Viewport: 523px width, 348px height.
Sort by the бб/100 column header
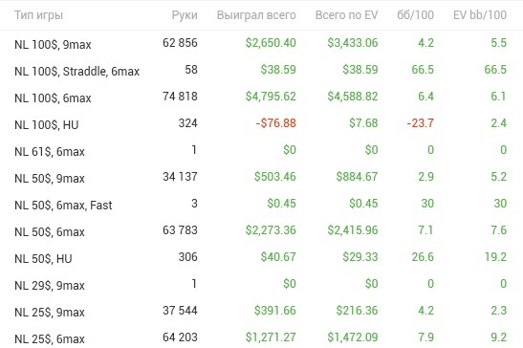pos(415,15)
